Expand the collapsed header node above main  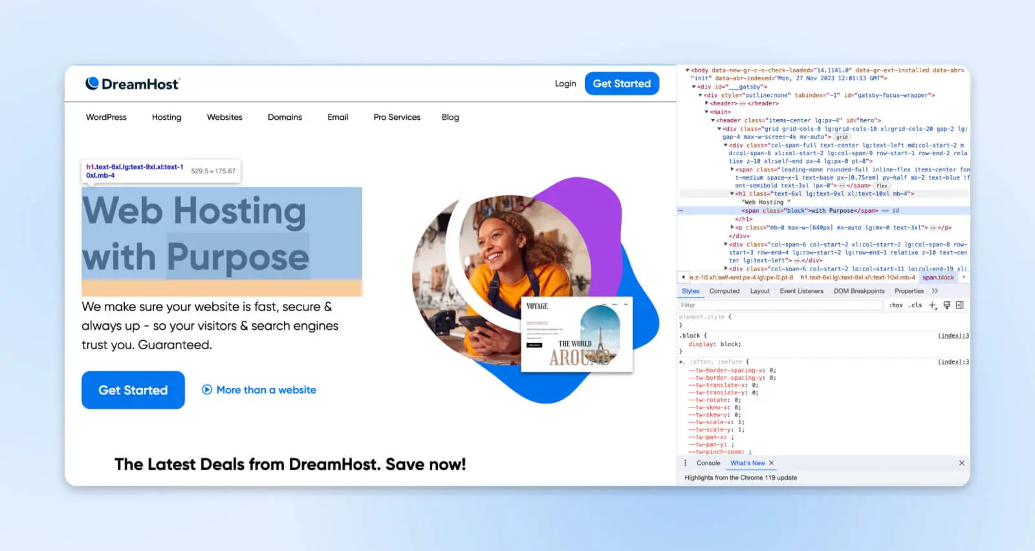(706, 103)
